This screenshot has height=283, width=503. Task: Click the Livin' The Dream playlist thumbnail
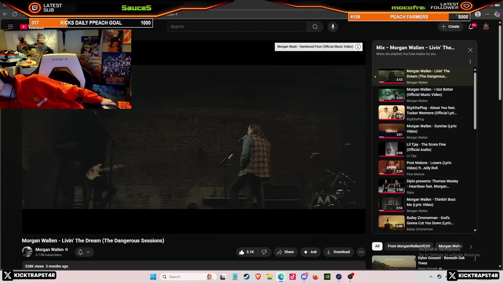click(x=391, y=76)
